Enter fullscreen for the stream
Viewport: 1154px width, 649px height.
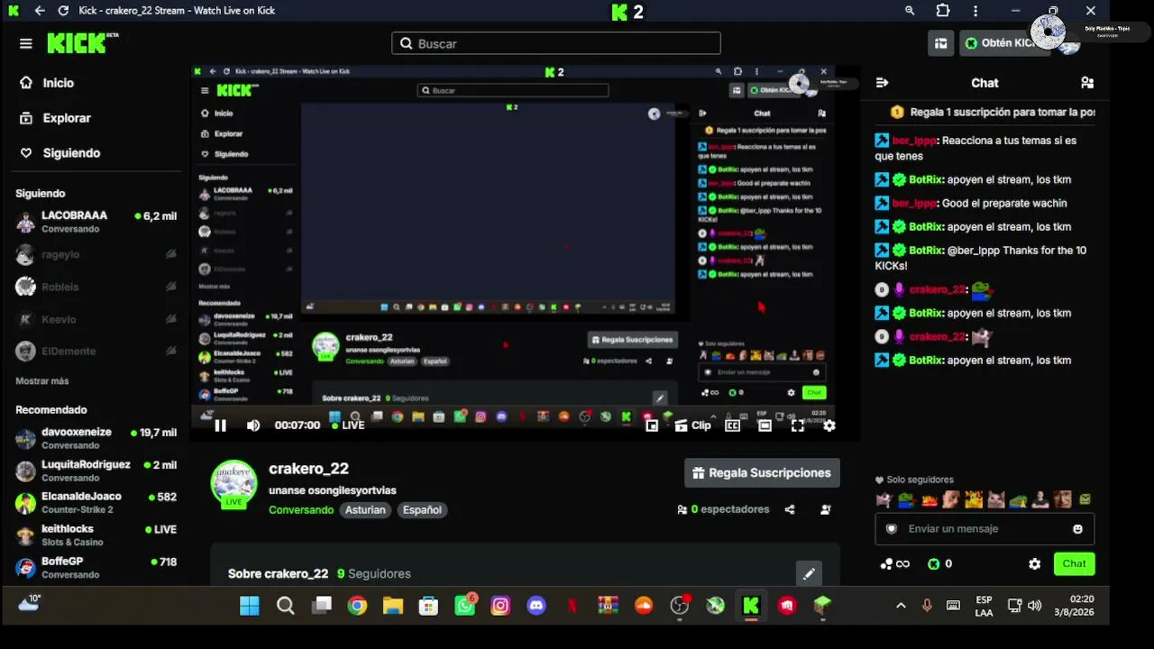click(797, 425)
